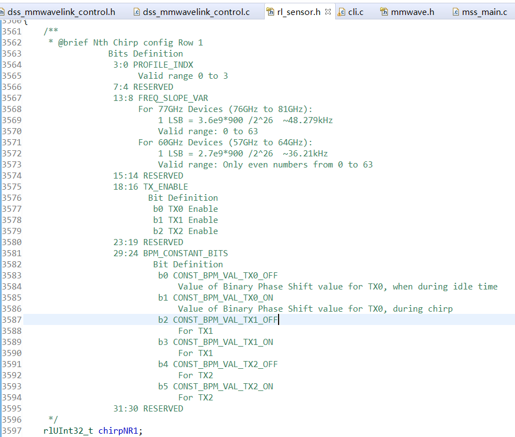This screenshot has height=437, width=515.
Task: Click line number 3561 in the gutter
Action: tap(12, 32)
